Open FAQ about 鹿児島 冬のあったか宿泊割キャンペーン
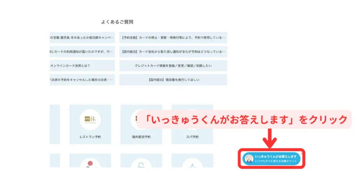The width and height of the screenshot is (355, 186). coord(82,37)
